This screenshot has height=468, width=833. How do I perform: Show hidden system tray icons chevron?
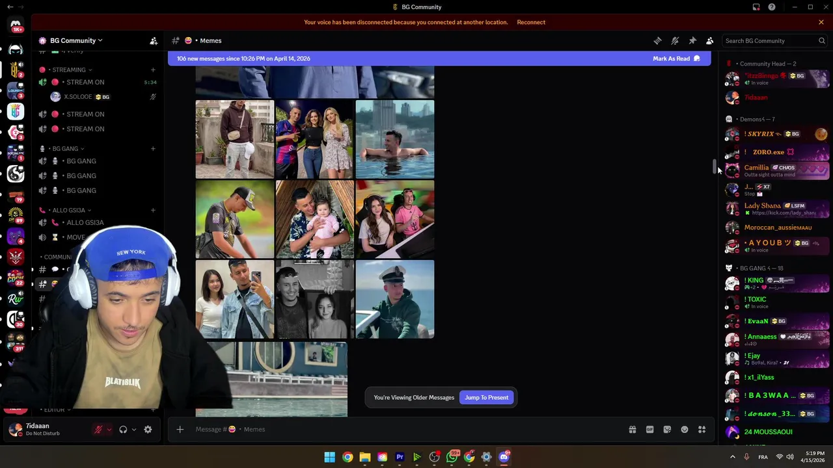(x=733, y=457)
